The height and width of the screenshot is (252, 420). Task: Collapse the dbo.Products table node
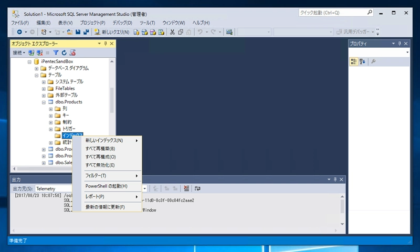[44, 102]
